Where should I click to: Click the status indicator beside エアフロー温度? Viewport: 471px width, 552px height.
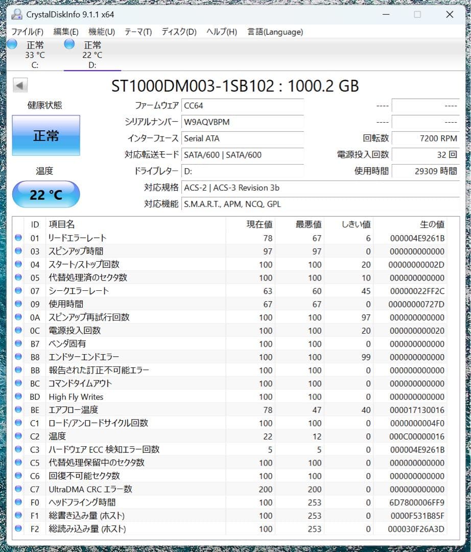click(x=18, y=410)
